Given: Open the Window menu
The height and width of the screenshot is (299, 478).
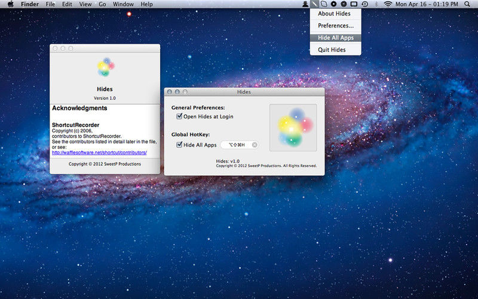Looking at the screenshot, I should pyautogui.click(x=123, y=4).
